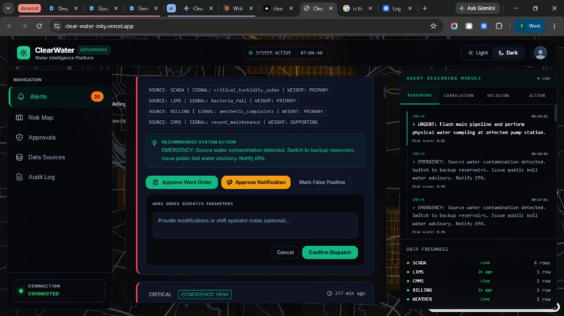The width and height of the screenshot is (564, 316).
Task: Click the SCADA data freshness row
Action: pyautogui.click(x=479, y=263)
